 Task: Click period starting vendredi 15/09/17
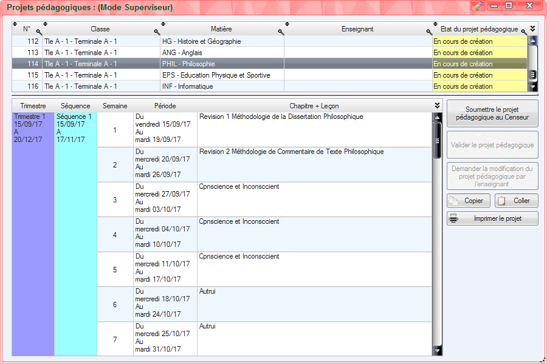tap(165, 130)
